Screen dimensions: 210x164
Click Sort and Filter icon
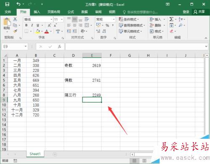pos(181,19)
